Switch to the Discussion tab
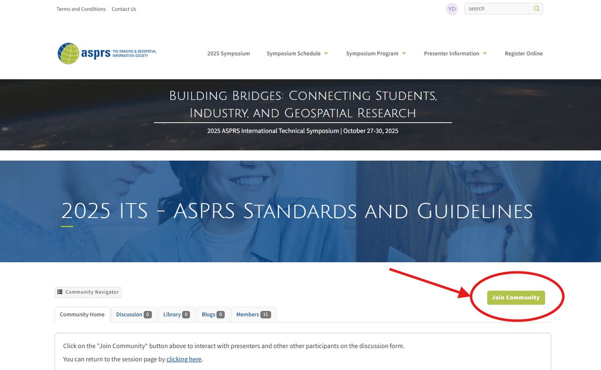This screenshot has width=601, height=370. tap(130, 314)
